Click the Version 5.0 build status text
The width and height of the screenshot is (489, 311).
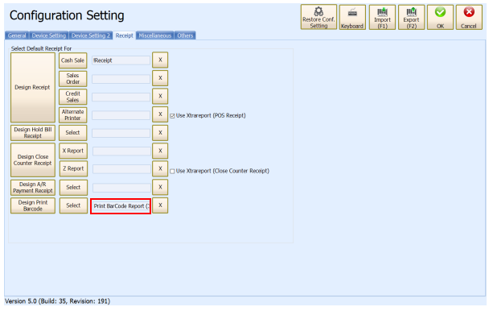pos(58,301)
